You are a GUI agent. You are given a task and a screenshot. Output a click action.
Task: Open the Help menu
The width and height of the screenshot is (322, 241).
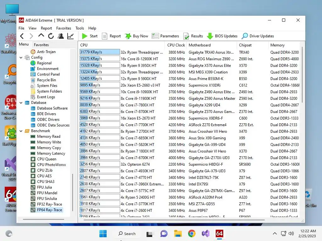pos(92,28)
